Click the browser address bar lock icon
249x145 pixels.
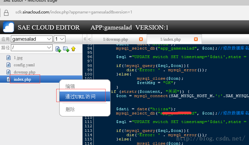(6, 13)
